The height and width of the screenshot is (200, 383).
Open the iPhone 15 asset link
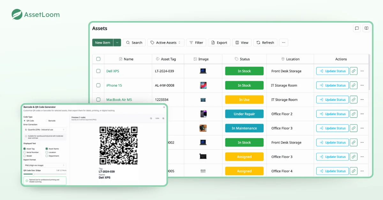114,85
